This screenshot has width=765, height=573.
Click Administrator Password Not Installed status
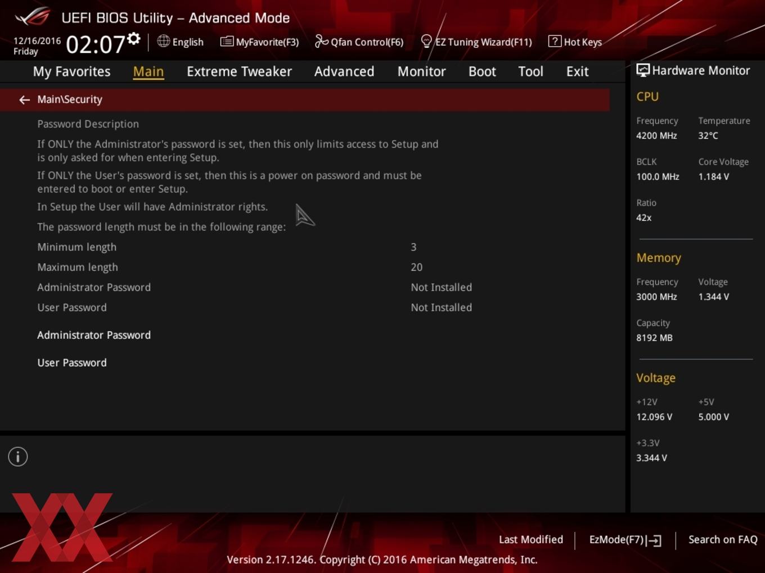[441, 288]
